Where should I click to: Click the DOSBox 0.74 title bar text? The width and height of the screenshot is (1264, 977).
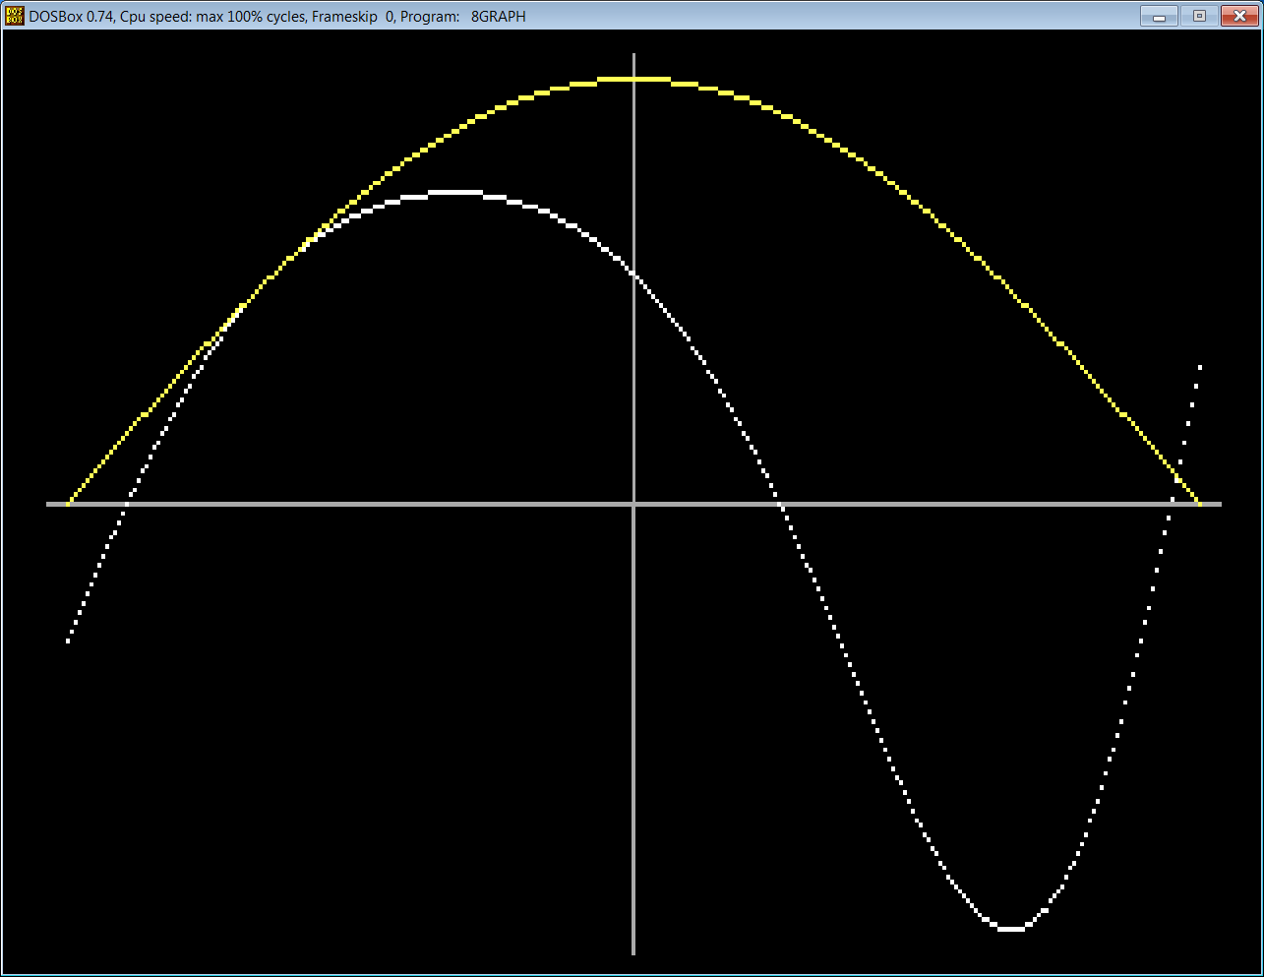tap(277, 17)
